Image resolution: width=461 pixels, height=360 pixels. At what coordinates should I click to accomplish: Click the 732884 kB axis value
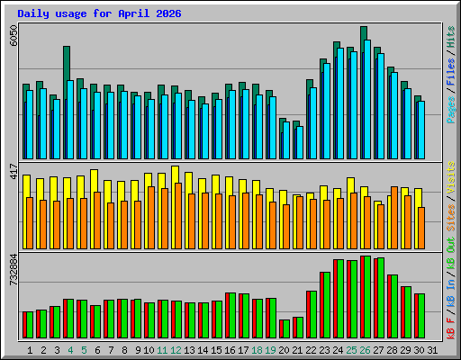[x=14, y=269]
